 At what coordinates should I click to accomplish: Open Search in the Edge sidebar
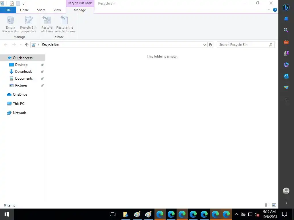tap(286, 30)
